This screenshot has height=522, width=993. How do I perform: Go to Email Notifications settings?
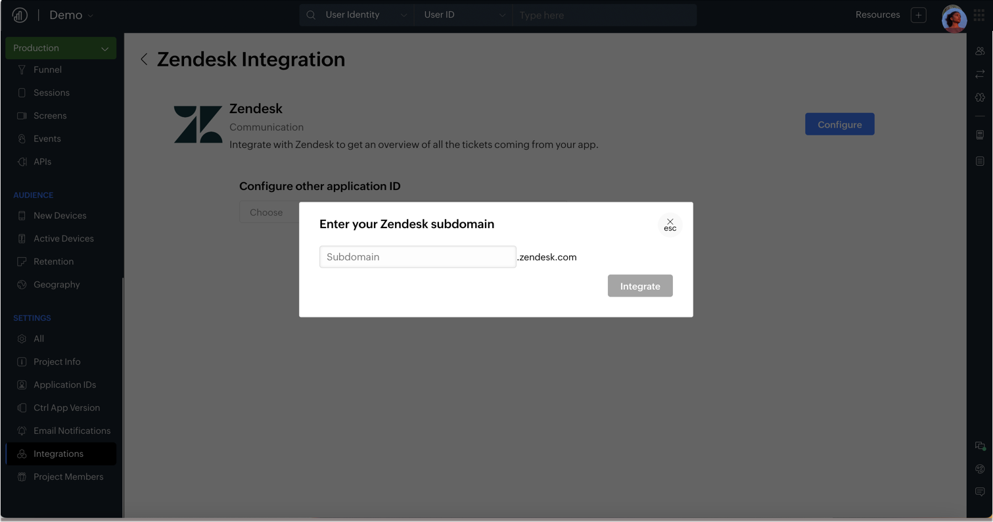(x=72, y=431)
